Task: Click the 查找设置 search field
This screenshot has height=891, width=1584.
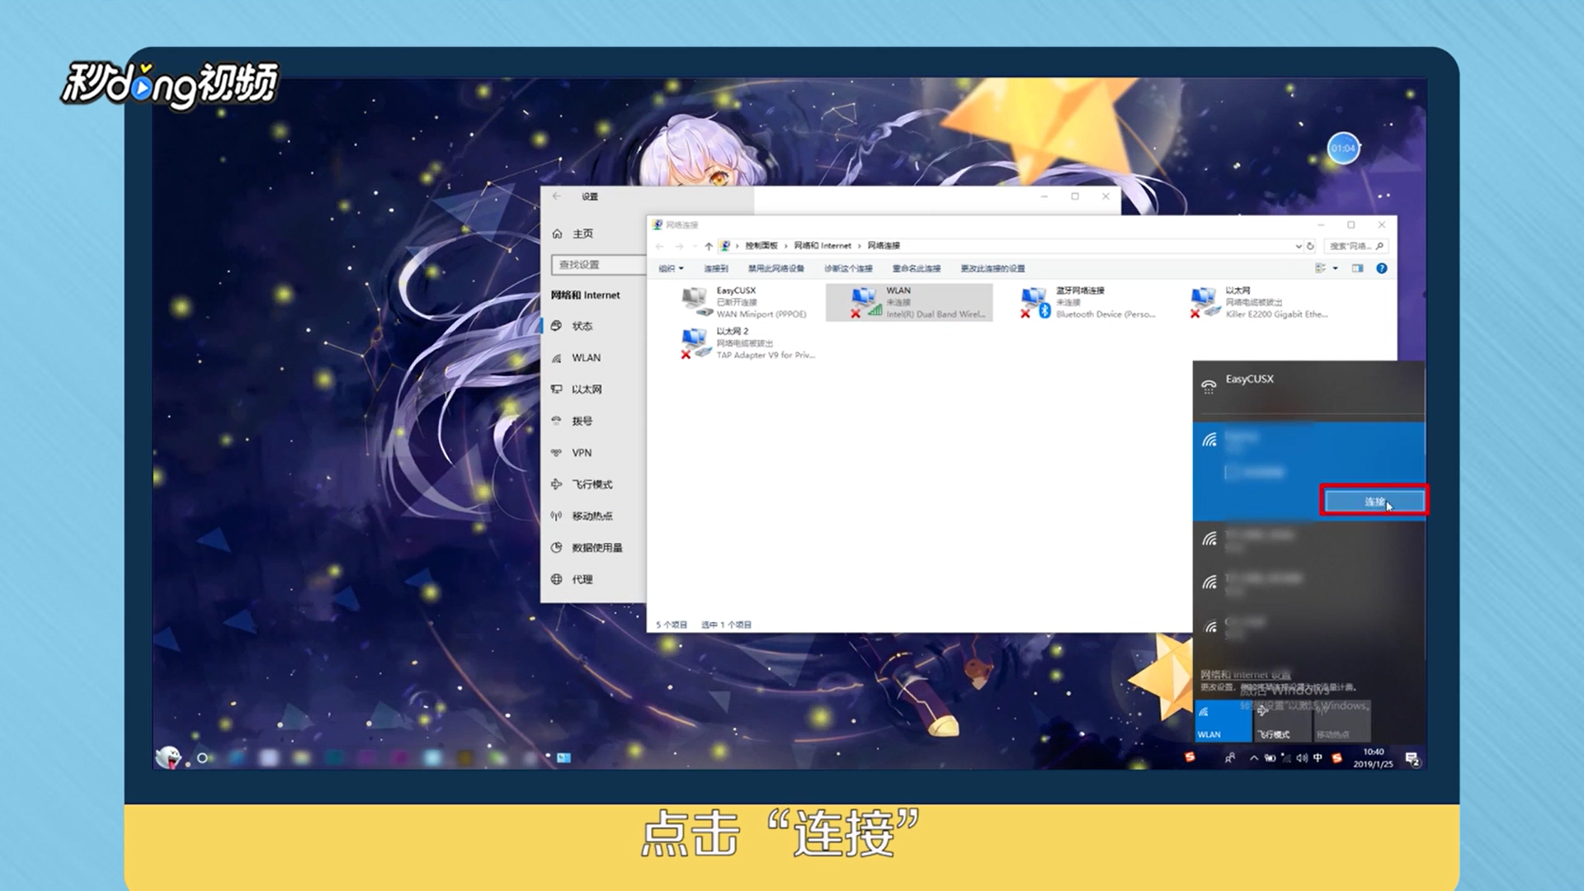Action: (599, 265)
